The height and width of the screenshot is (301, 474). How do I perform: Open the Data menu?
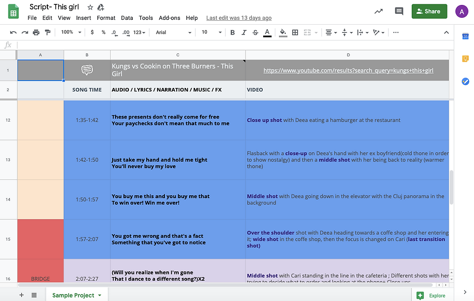coord(127,18)
